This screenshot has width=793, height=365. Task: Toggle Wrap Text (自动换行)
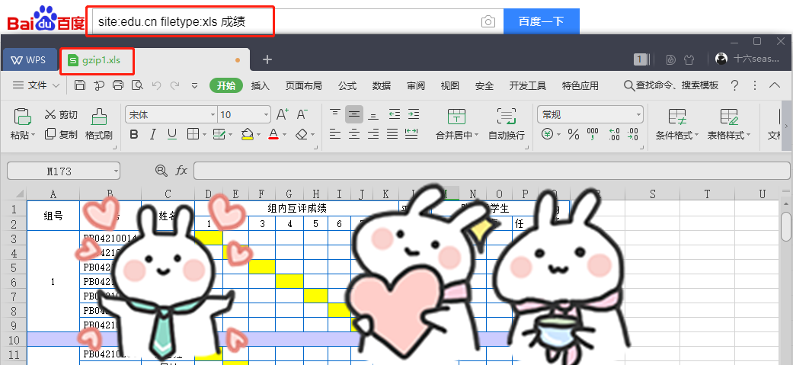(x=507, y=123)
